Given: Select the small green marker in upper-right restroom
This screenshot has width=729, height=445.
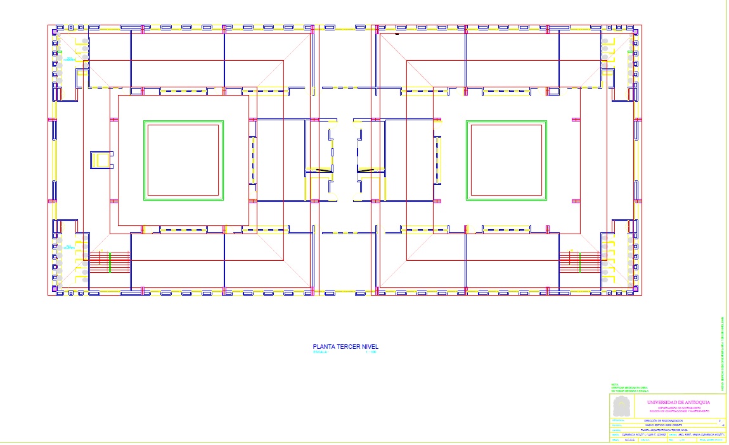Looking at the screenshot, I should click(x=629, y=53).
